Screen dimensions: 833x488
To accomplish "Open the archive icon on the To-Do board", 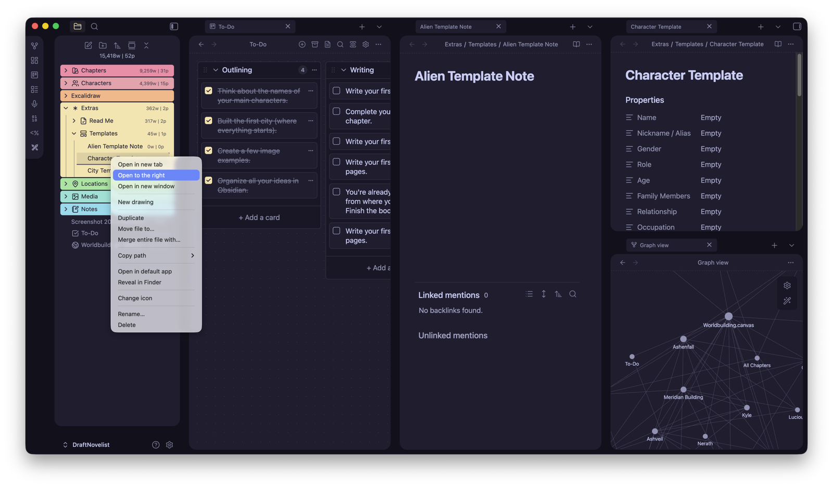I will pyautogui.click(x=315, y=44).
